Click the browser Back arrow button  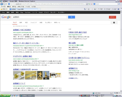[x=2, y=4]
